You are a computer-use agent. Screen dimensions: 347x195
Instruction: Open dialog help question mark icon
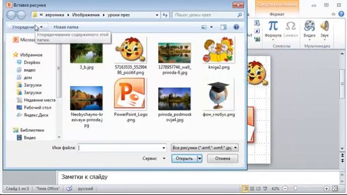pos(236,27)
